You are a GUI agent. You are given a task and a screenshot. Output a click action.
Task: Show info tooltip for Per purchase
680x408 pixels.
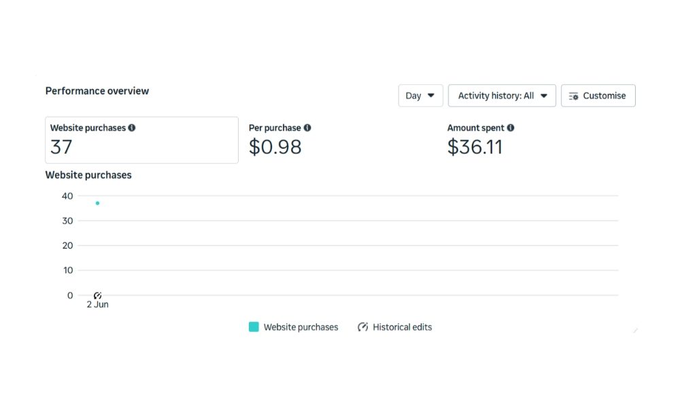coord(307,128)
